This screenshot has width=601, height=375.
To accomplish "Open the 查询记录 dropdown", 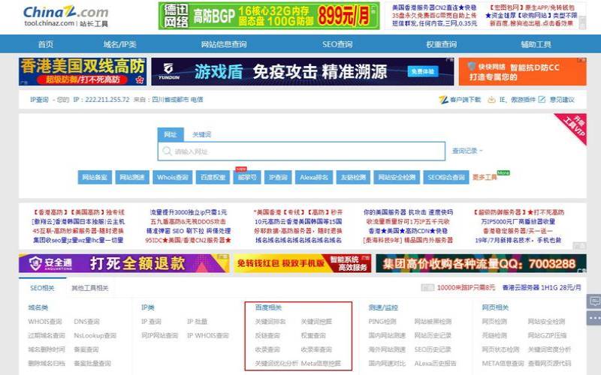I will pyautogui.click(x=467, y=151).
